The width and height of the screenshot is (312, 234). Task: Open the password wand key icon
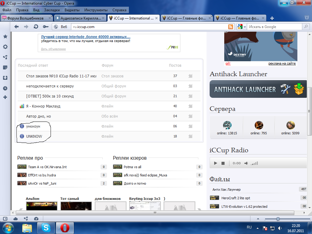(x=46, y=27)
